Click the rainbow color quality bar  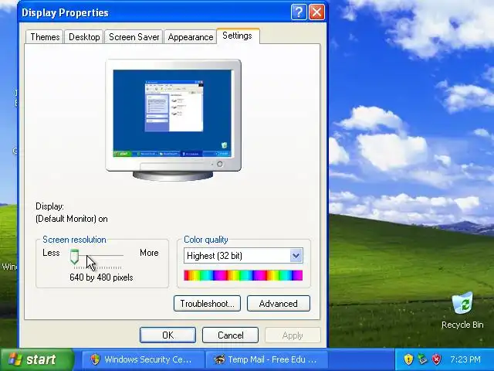243,275
